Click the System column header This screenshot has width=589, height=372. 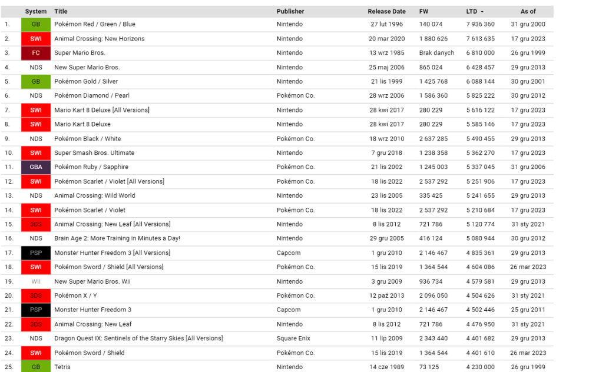tap(36, 11)
